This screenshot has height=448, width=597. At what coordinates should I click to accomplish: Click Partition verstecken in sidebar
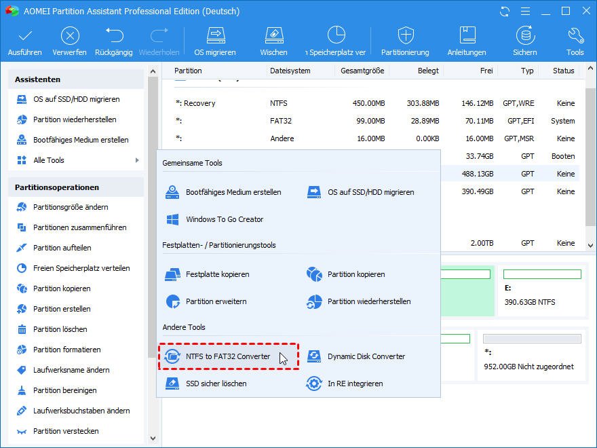point(76,431)
